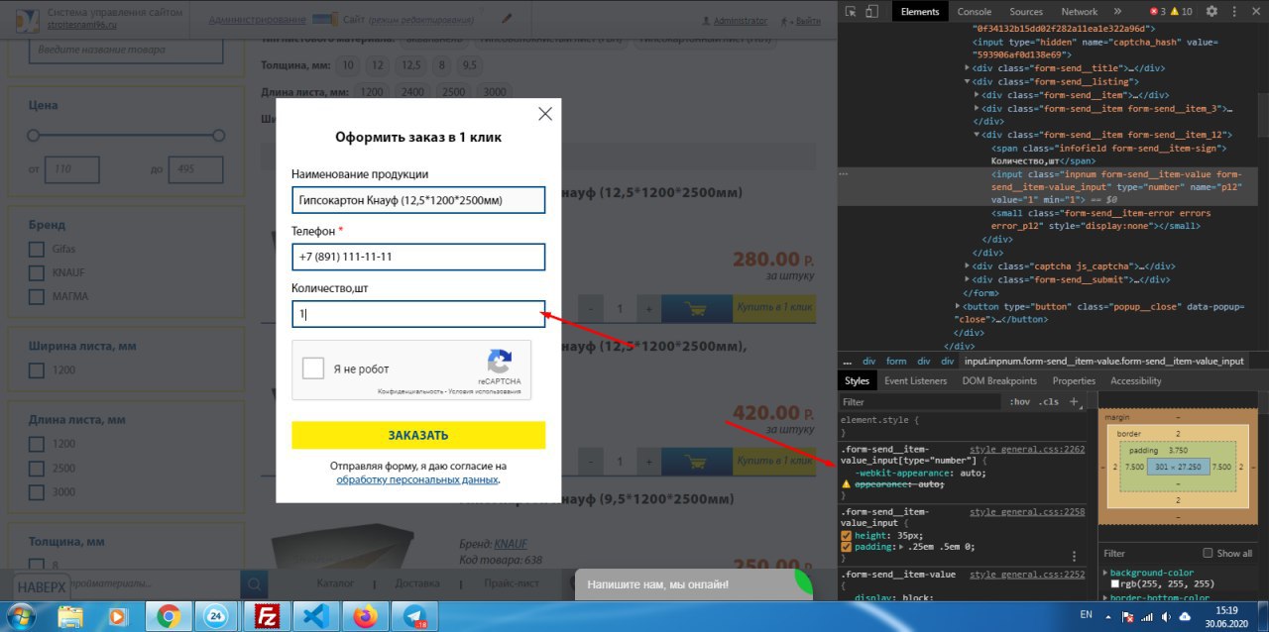This screenshot has height=632, width=1269.
Task: Collapse the form-send__listing div node
Action: 968,81
